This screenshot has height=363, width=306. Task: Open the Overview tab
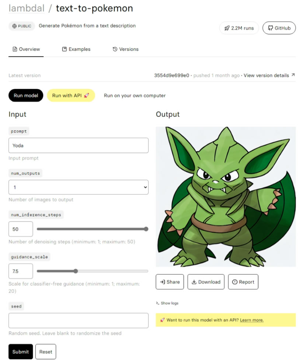(26, 49)
